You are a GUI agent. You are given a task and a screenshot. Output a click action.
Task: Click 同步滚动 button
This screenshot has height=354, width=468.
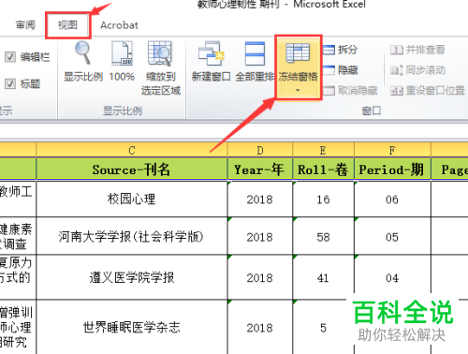[417, 70]
